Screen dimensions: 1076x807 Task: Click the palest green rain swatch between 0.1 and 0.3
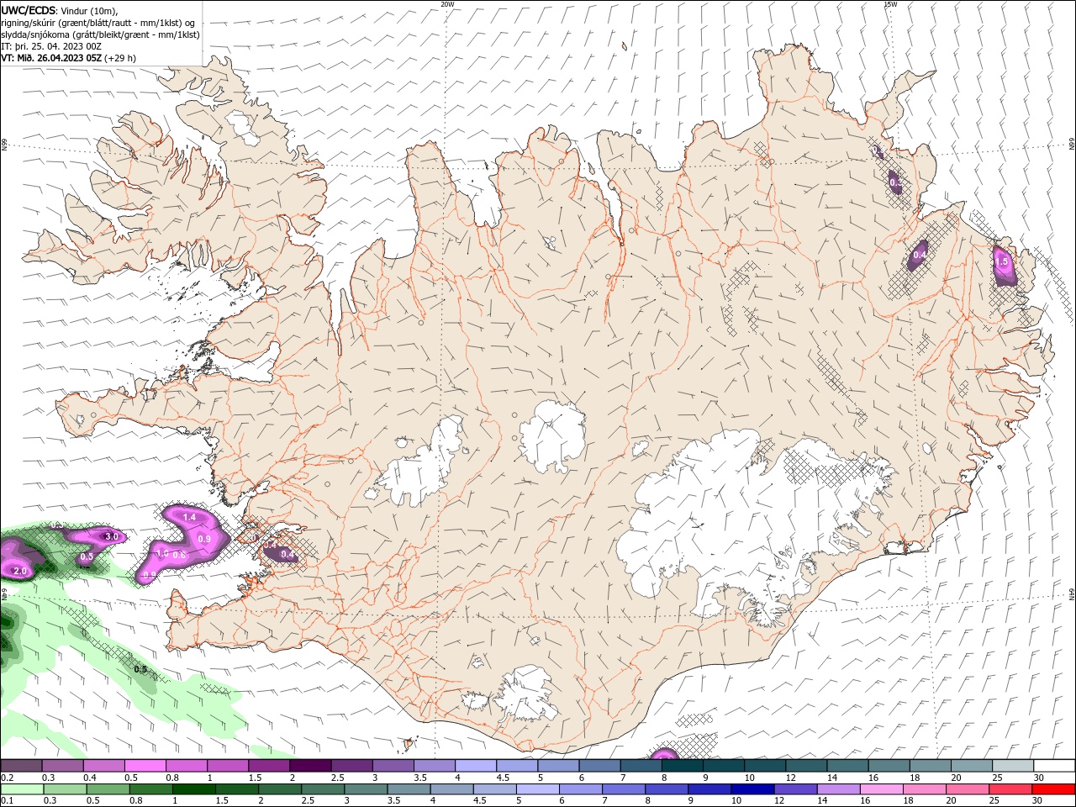click(22, 789)
